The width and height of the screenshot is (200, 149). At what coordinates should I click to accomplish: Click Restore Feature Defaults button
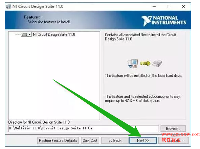click(58, 141)
